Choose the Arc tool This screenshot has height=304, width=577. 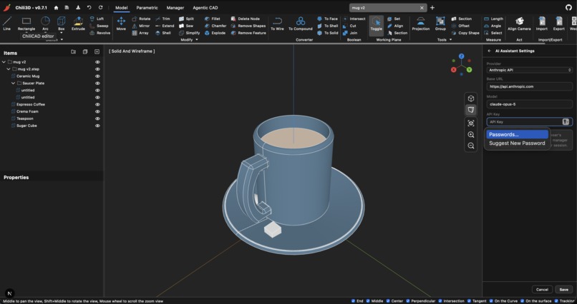click(45, 24)
